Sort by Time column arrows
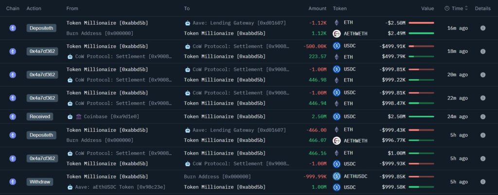The width and height of the screenshot is (498, 195). pyautogui.click(x=466, y=9)
